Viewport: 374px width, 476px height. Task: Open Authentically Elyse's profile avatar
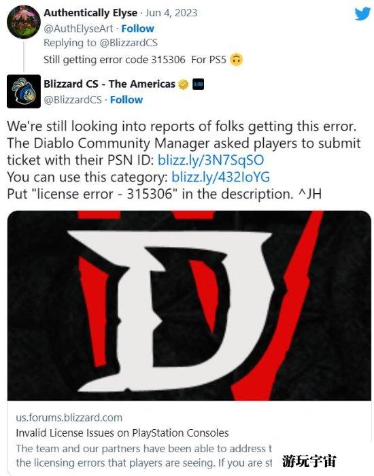(24, 22)
